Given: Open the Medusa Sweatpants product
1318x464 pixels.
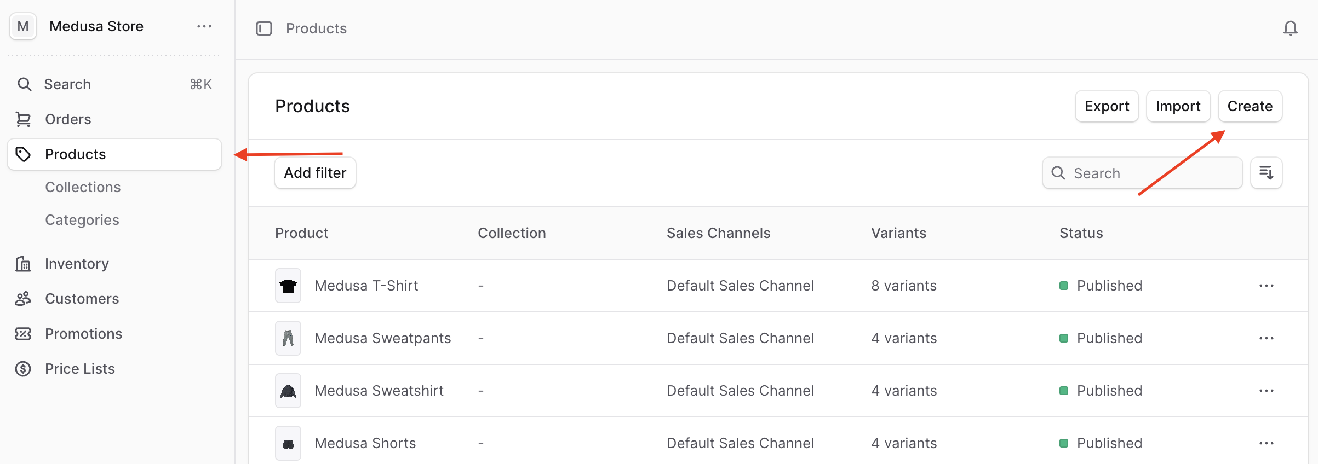Looking at the screenshot, I should 383,338.
